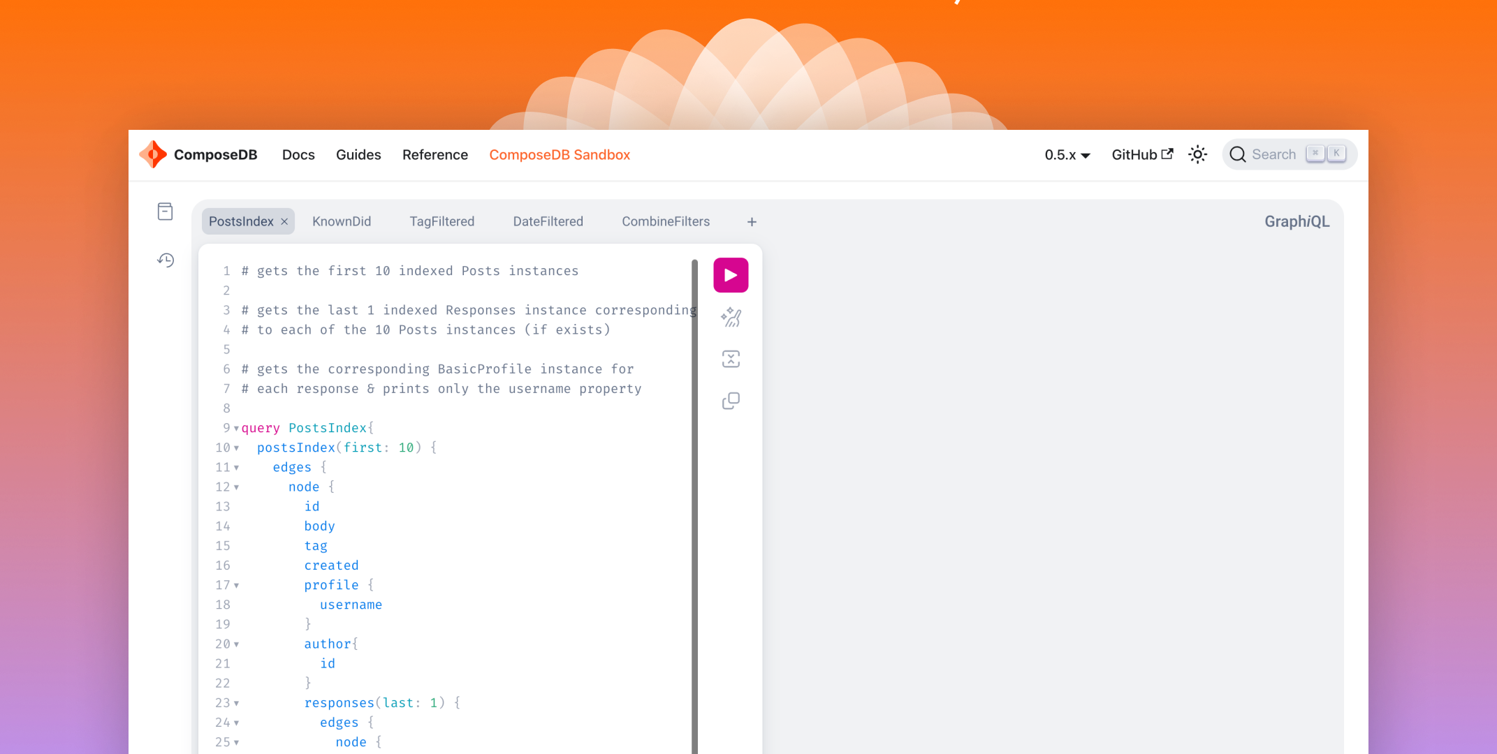This screenshot has height=754, width=1497.
Task: Click the copy query icon
Action: pyautogui.click(x=731, y=401)
